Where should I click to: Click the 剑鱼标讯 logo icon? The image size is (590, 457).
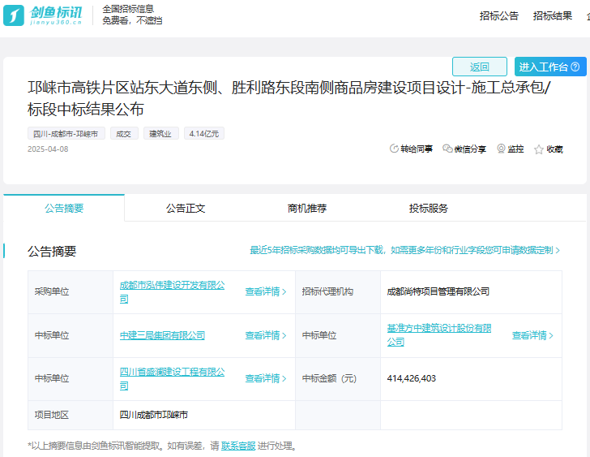coord(14,15)
